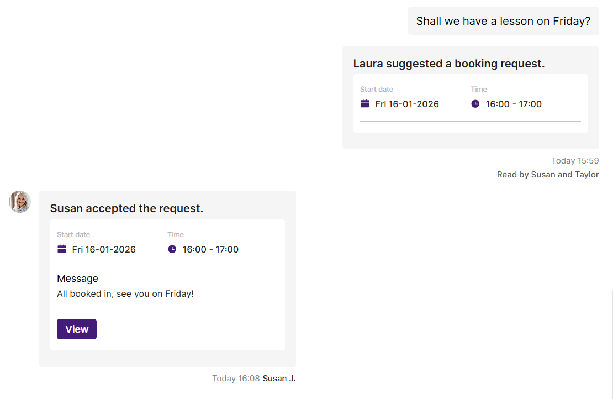Image resolution: width=613 pixels, height=399 pixels.
Task: Click 'Susan accepted the request.' heading
Action: pyautogui.click(x=126, y=208)
